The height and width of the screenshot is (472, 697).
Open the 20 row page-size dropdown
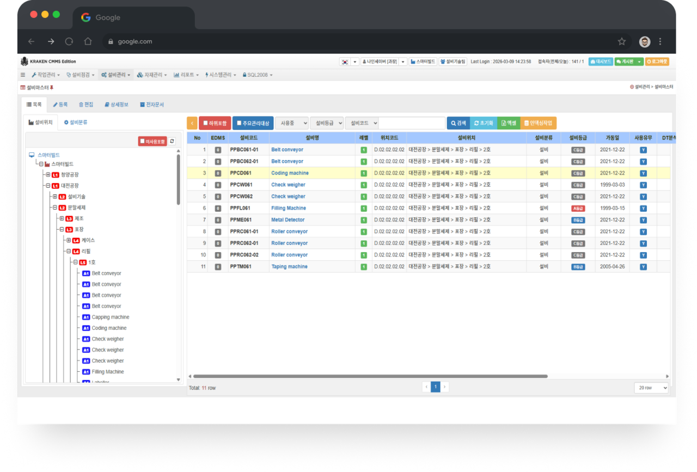[x=651, y=388]
